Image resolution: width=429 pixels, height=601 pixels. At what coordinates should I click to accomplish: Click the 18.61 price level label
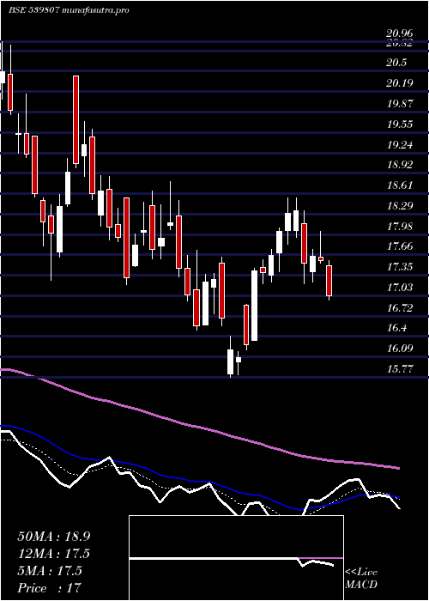tap(400, 185)
